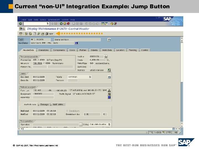Screen dimensions: 199x149
Task: Switch to the Addit. Data tab
Action: click(107, 50)
